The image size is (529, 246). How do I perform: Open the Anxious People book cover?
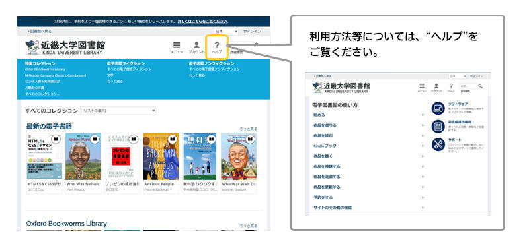[161, 156]
